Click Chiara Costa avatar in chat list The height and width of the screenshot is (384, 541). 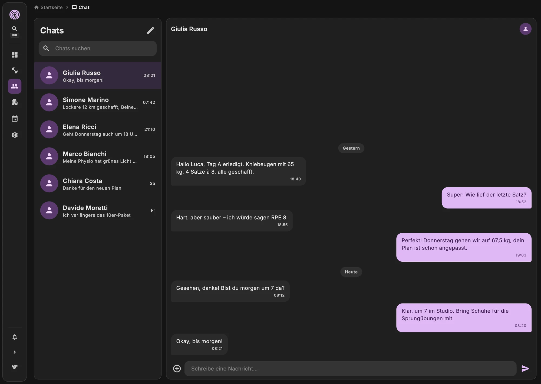49,183
